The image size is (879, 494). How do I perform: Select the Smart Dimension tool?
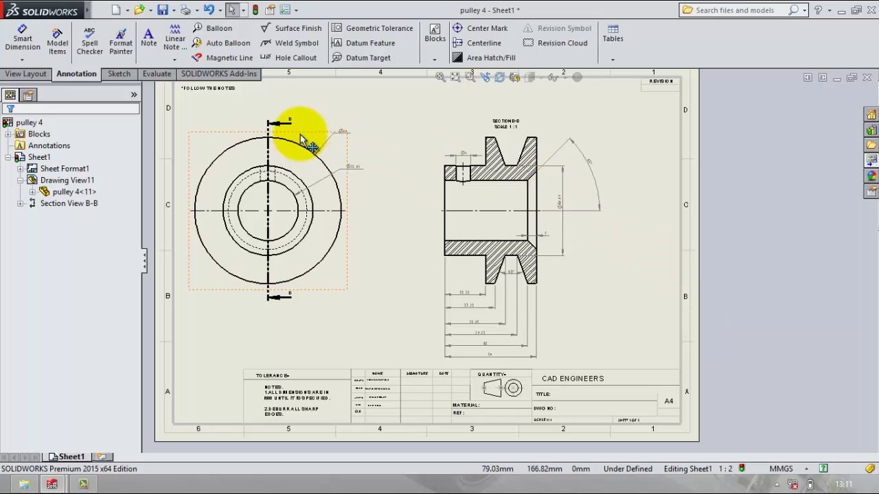click(23, 38)
